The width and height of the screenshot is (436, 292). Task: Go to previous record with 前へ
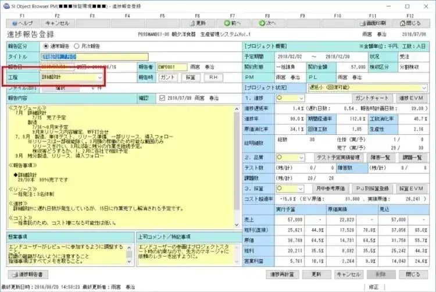pyautogui.click(x=233, y=23)
